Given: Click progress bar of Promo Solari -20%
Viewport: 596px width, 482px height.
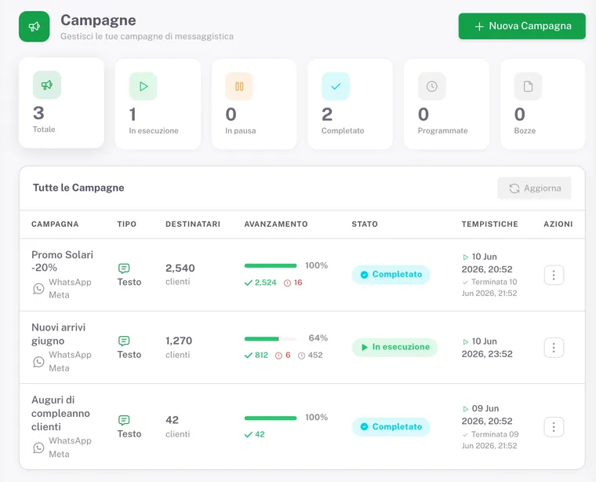Looking at the screenshot, I should [x=271, y=265].
